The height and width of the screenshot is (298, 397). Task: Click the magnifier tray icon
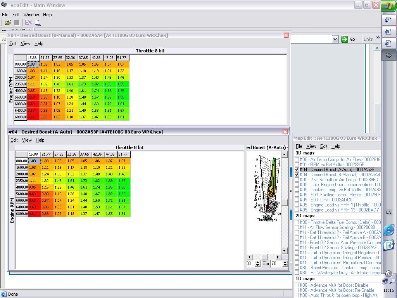click(392, 281)
